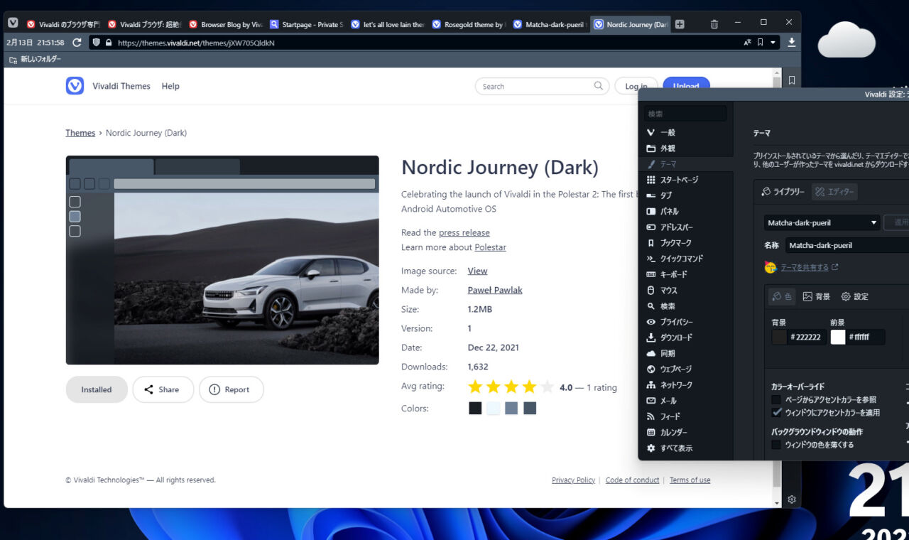Viewport: 909px width, 540px height.
Task: Open the Polestar link
Action: coord(490,247)
